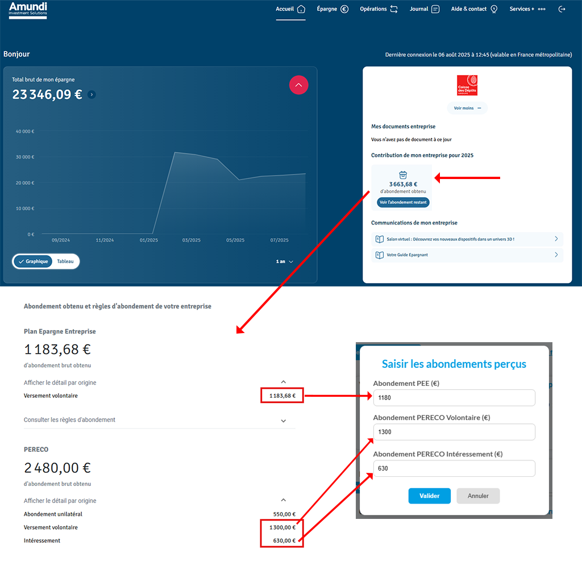582x582 pixels.
Task: Click the three dots after Services +
Action: click(x=542, y=9)
